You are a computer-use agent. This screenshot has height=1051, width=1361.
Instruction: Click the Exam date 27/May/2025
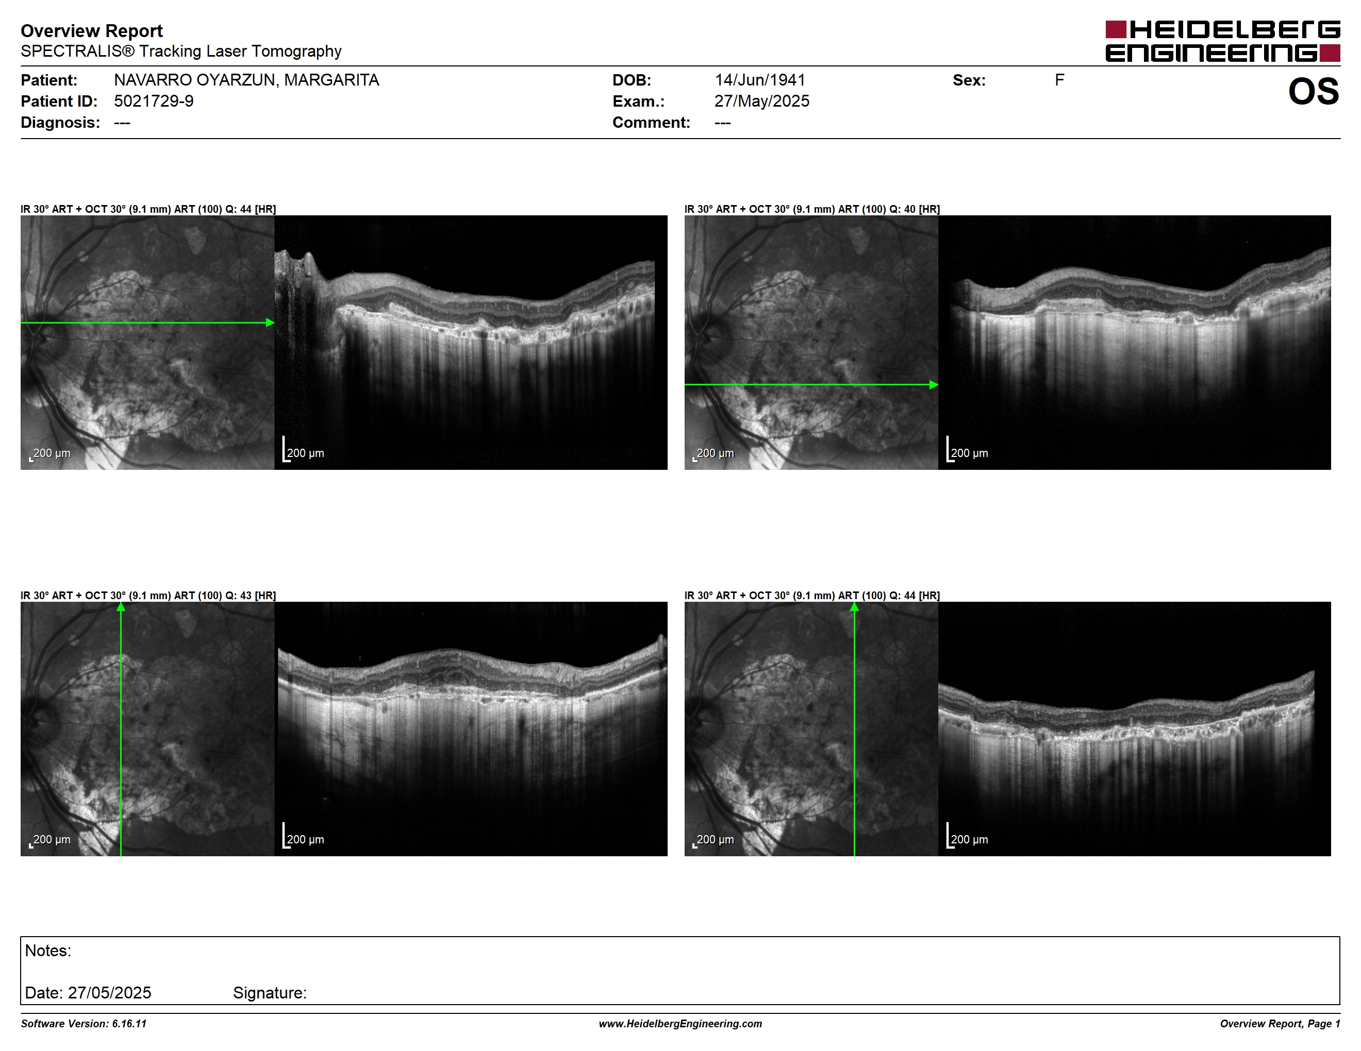pos(761,101)
